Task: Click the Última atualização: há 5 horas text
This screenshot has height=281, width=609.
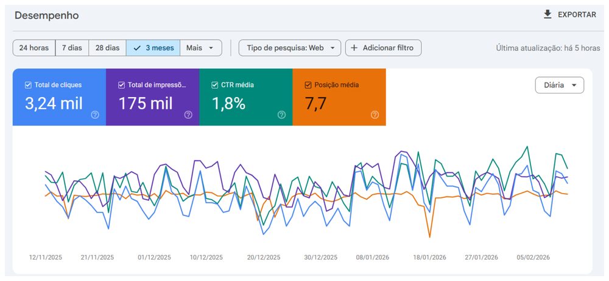Action: point(548,49)
